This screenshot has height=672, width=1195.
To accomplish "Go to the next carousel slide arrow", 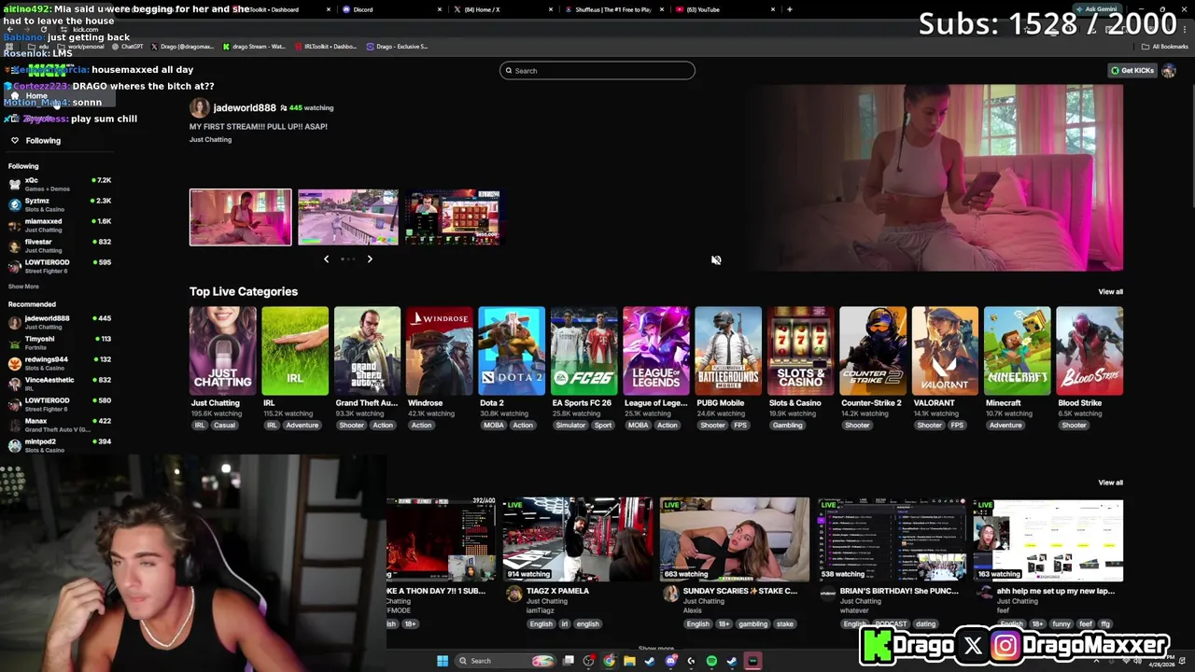I will point(370,259).
